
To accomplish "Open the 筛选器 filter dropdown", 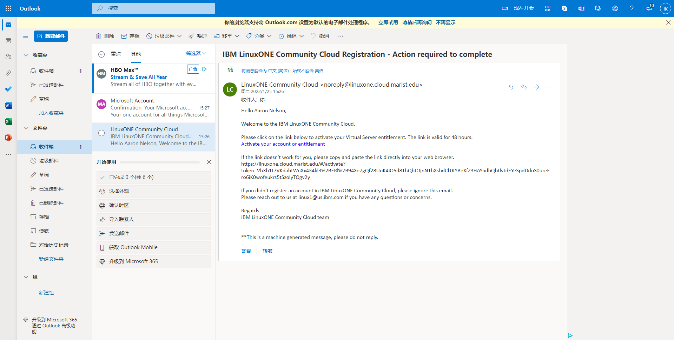I will (x=196, y=53).
